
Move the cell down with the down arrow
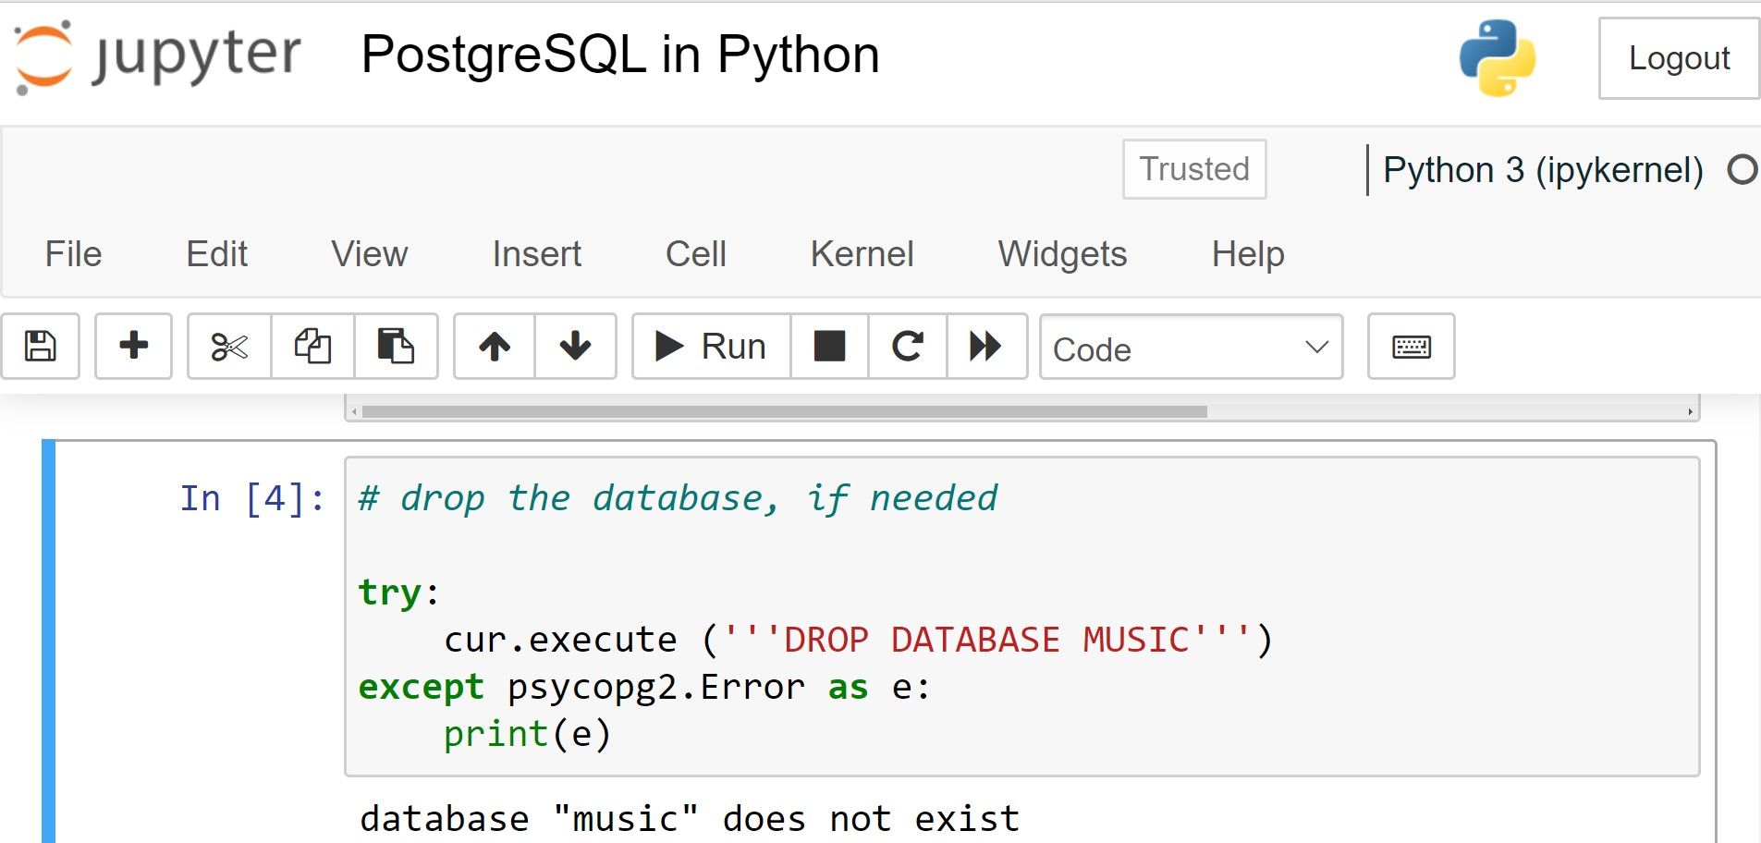(575, 347)
